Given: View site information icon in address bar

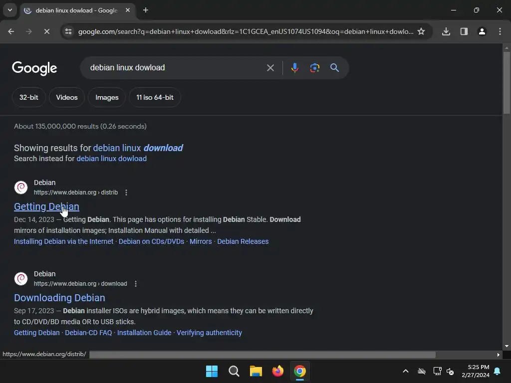Looking at the screenshot, I should 68,31.
